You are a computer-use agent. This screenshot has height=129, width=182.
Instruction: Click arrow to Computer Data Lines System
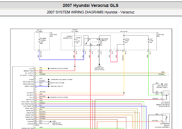pyautogui.click(x=49, y=80)
